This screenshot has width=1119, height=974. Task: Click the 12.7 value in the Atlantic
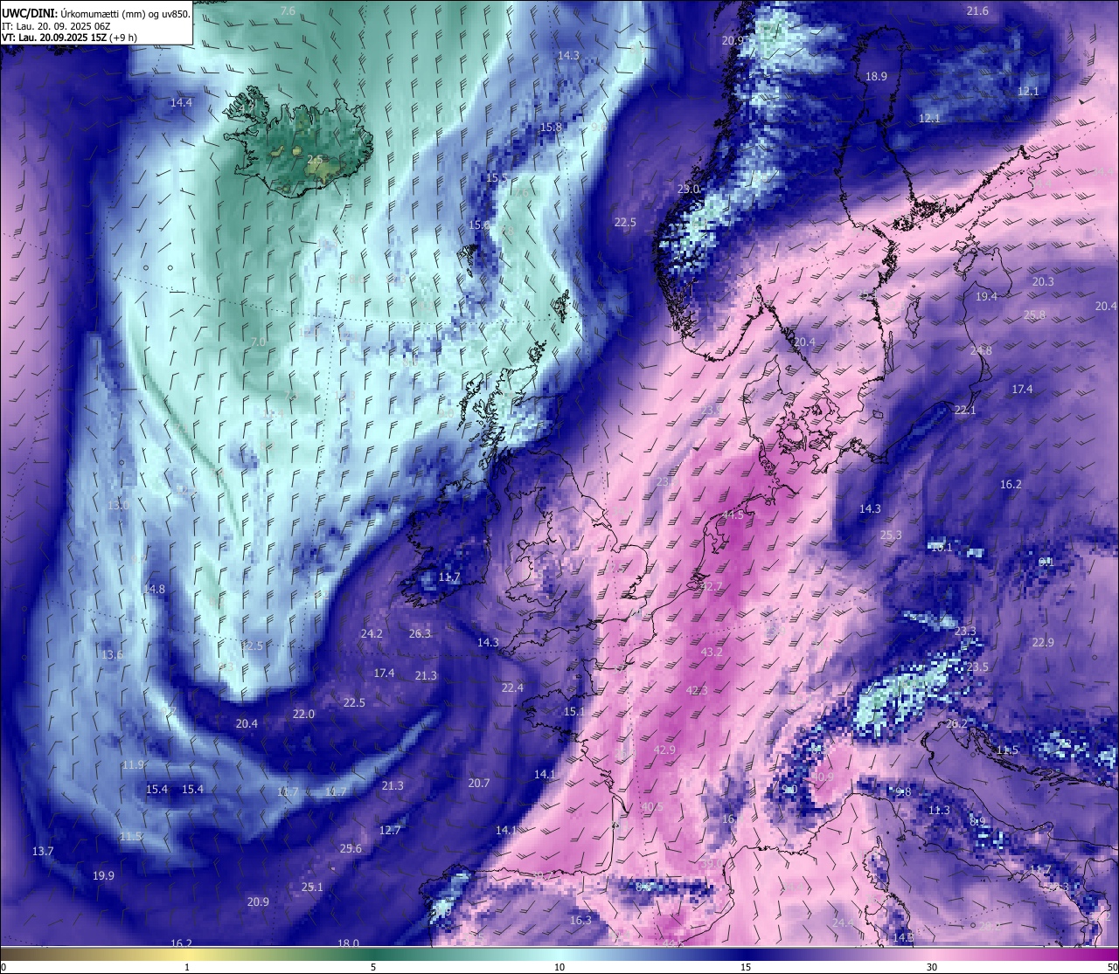390,830
